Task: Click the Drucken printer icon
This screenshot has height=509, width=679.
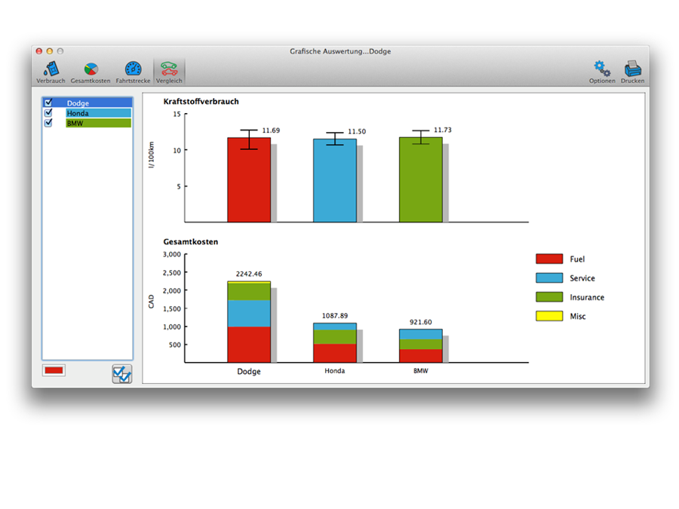Action: (632, 71)
